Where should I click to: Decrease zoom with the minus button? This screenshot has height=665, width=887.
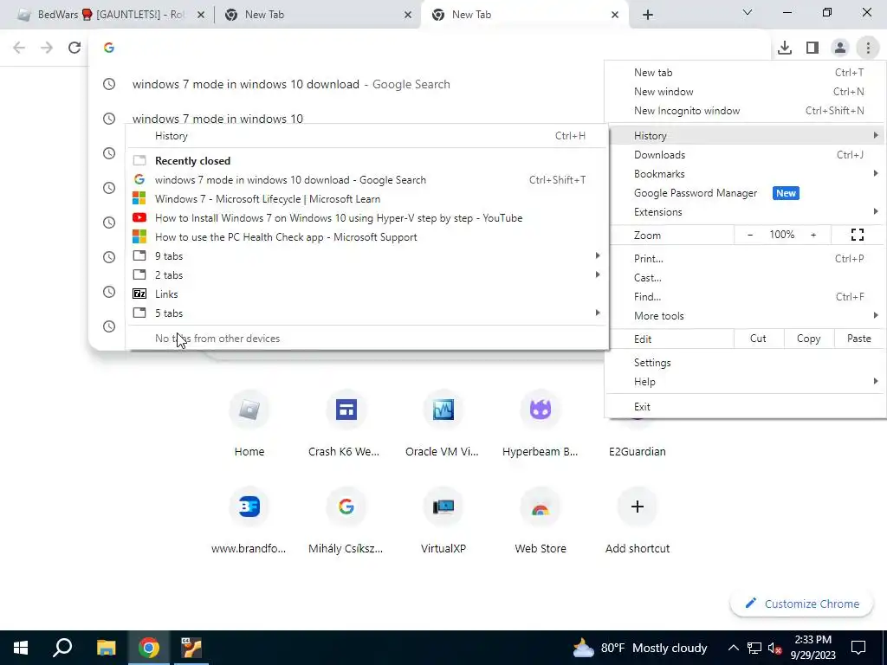coord(750,235)
